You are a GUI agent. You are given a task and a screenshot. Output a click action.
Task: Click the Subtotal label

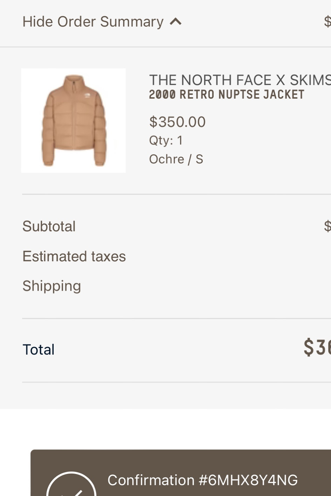(x=49, y=226)
